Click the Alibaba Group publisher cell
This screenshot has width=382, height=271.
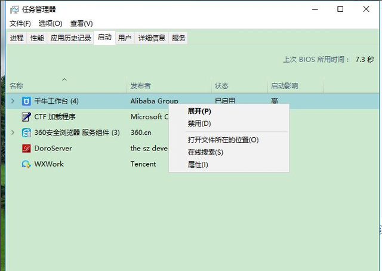point(154,101)
